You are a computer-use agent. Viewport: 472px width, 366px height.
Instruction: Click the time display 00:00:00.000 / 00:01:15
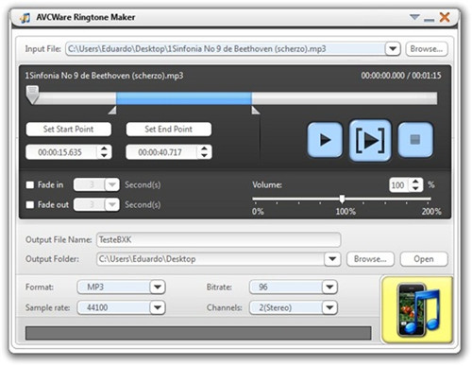pos(401,76)
